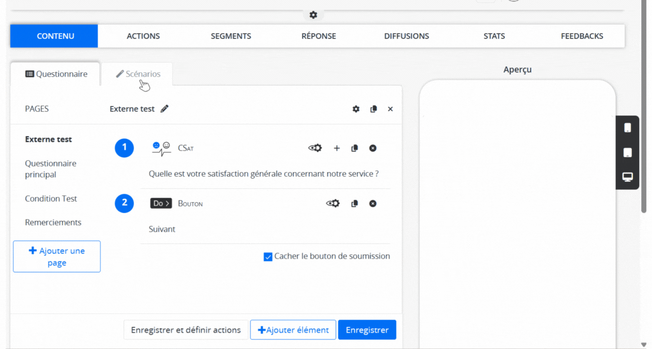652x349 pixels.
Task: Go to the STATS tab
Action: (x=494, y=36)
